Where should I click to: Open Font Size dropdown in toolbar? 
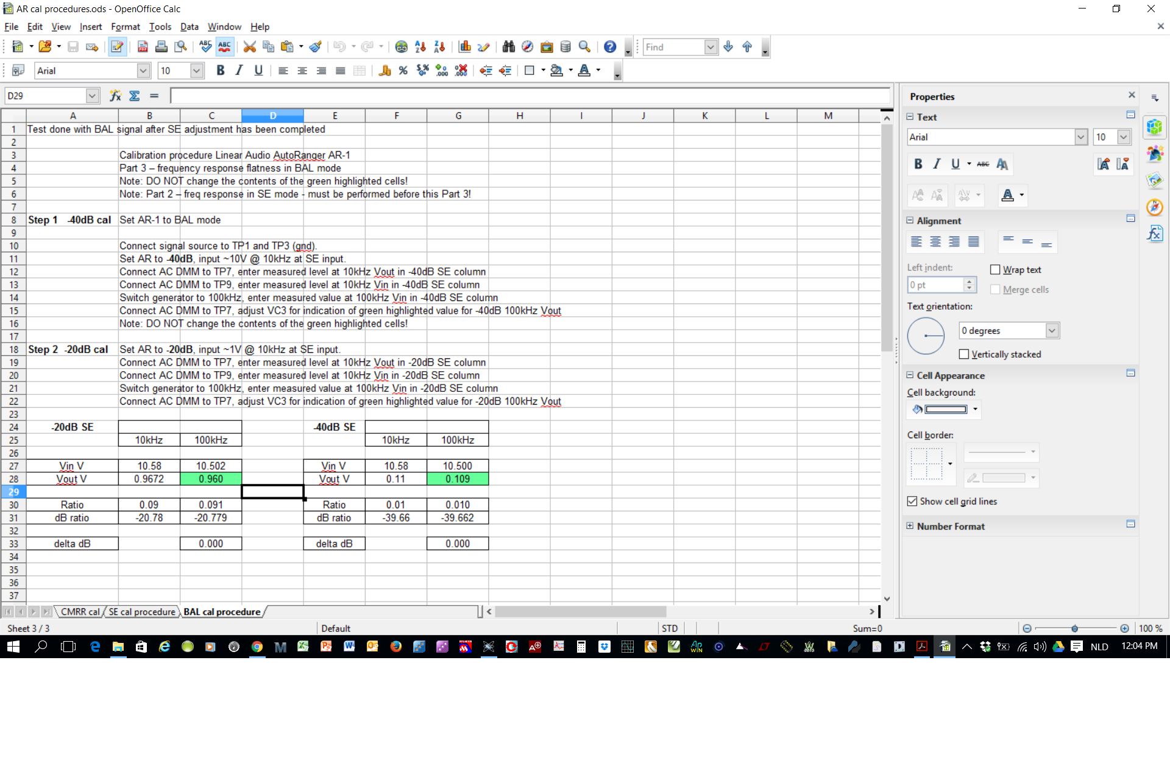pyautogui.click(x=196, y=71)
